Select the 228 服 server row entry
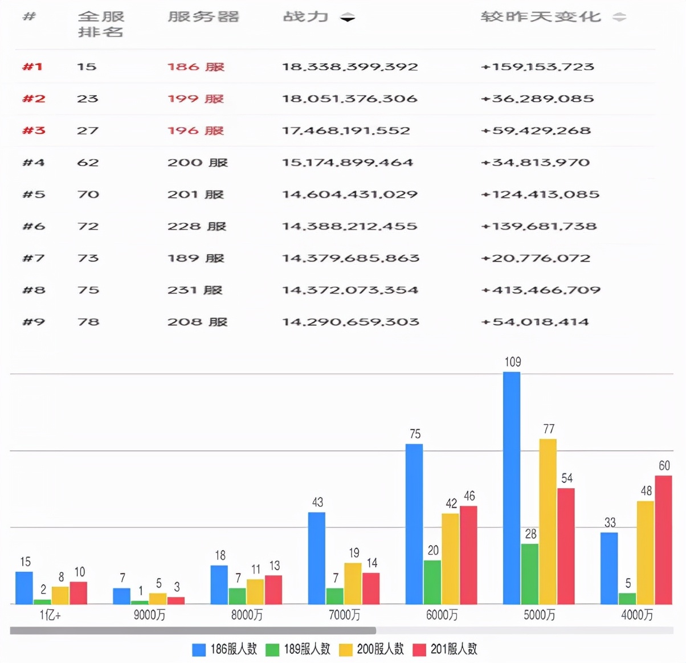Screen dimensions: 686x663 click(197, 226)
